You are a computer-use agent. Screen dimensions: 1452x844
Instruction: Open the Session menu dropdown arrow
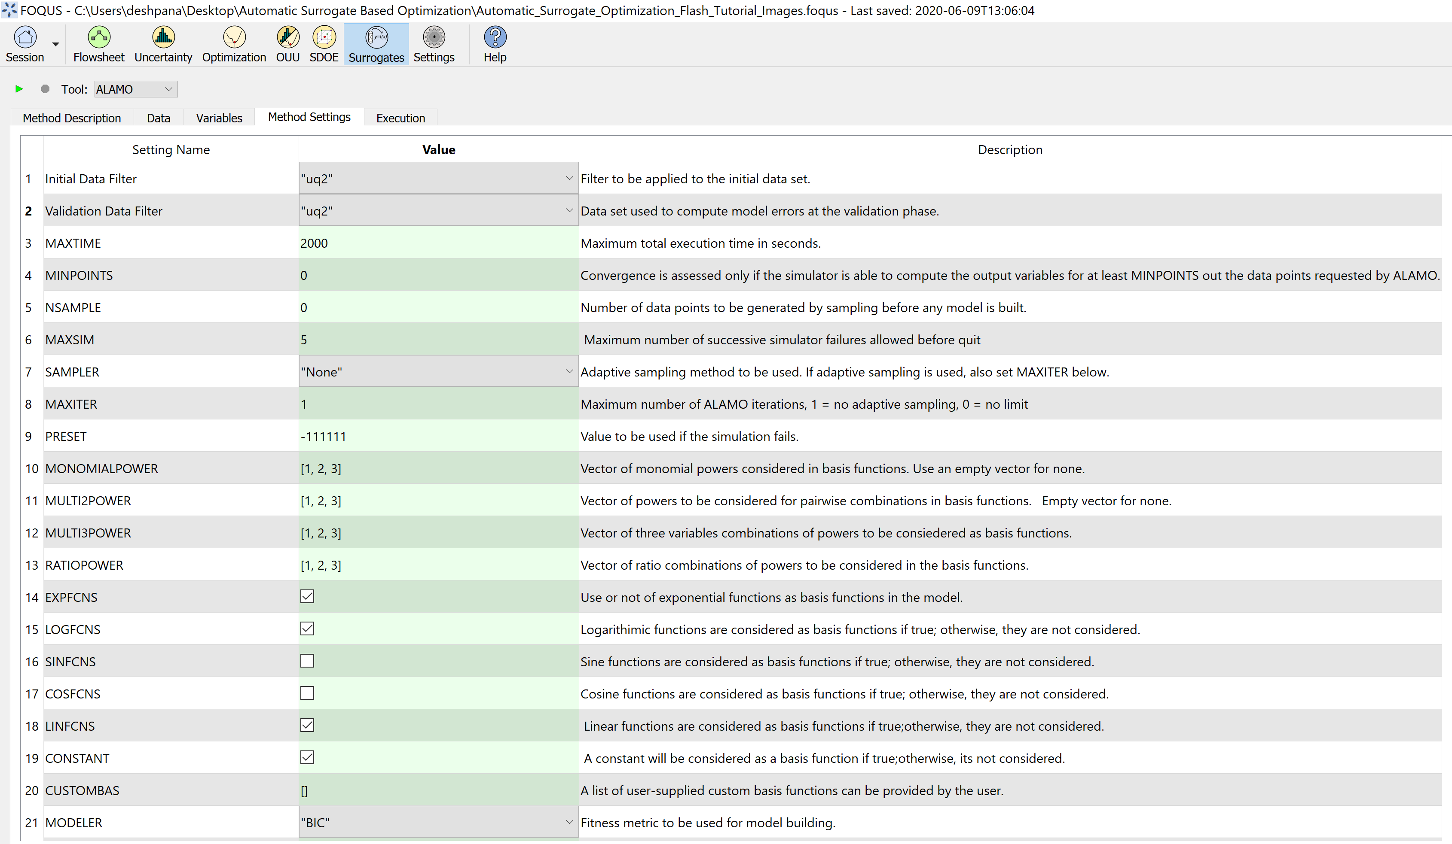click(x=56, y=44)
